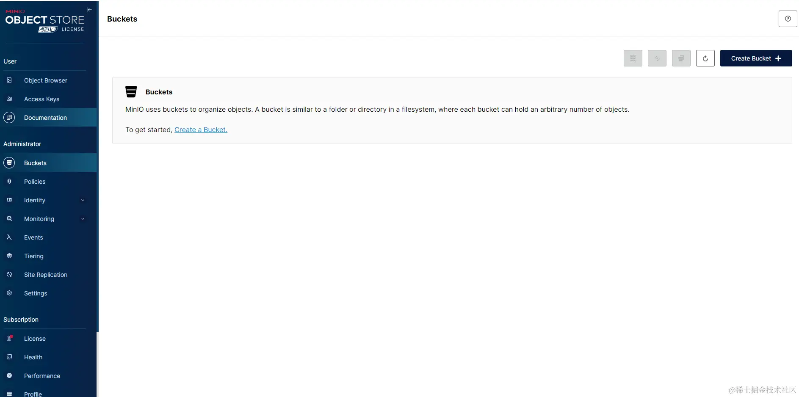Click the Access Keys sidebar icon
The width and height of the screenshot is (799, 397).
tap(9, 99)
